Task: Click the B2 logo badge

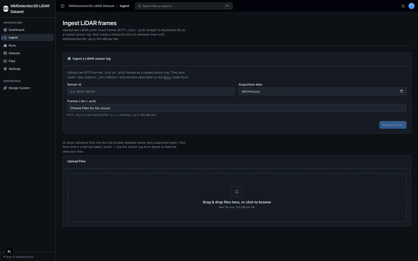Action: (x=6, y=9)
